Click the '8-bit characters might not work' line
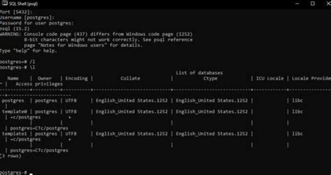The image size is (331, 175). (108, 40)
